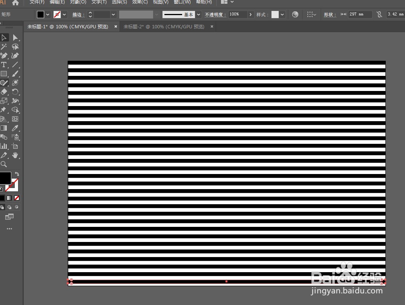This screenshot has height=305, width=405.
Task: Switch to Draw Inside mode
Action: coord(17,207)
